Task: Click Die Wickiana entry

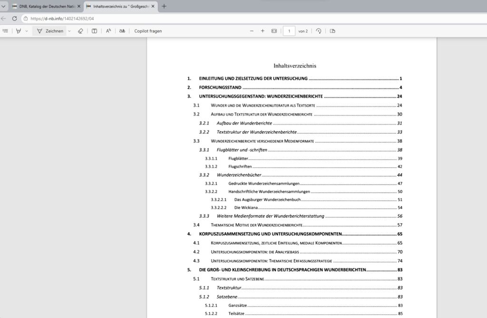Action: point(306,208)
